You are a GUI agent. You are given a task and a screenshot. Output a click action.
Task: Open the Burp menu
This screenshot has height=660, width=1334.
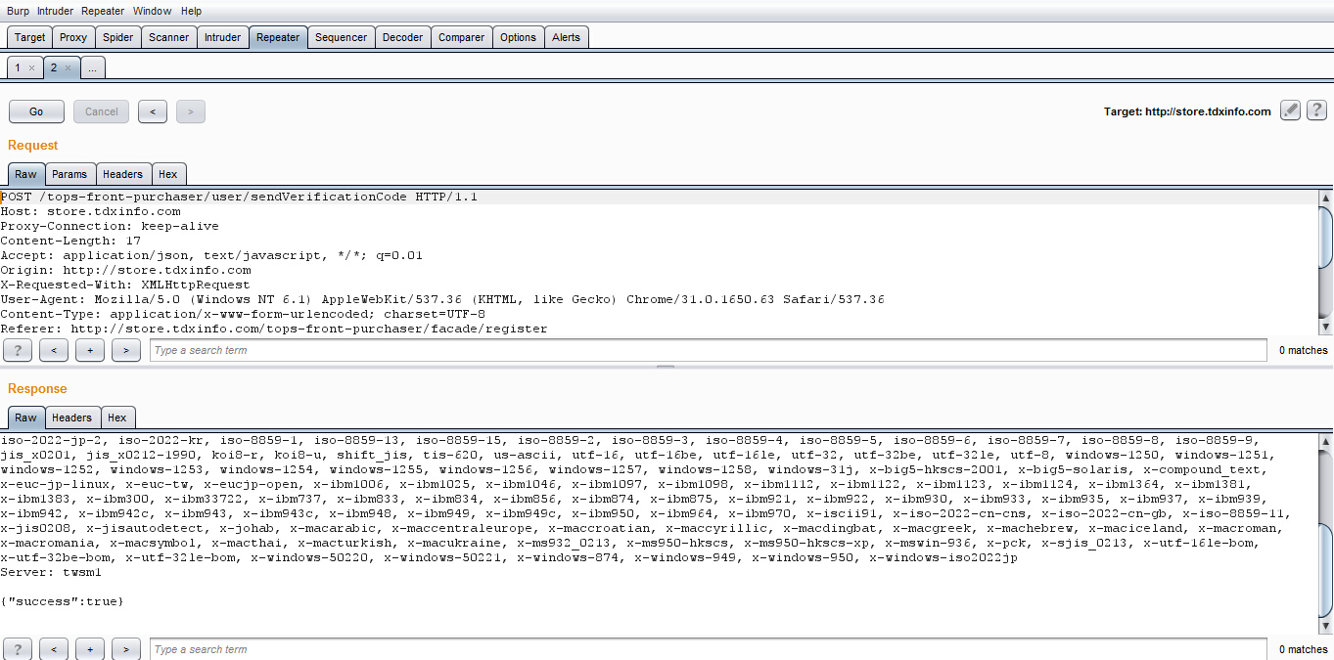click(18, 11)
